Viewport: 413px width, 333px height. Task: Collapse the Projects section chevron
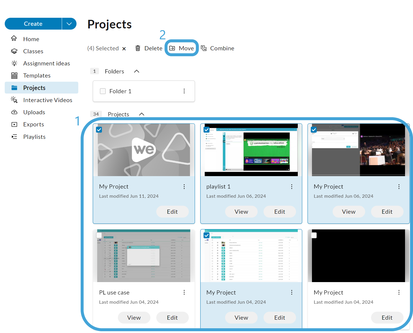(142, 114)
